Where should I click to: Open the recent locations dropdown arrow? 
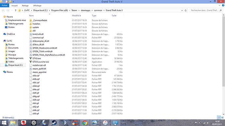[12, 10]
